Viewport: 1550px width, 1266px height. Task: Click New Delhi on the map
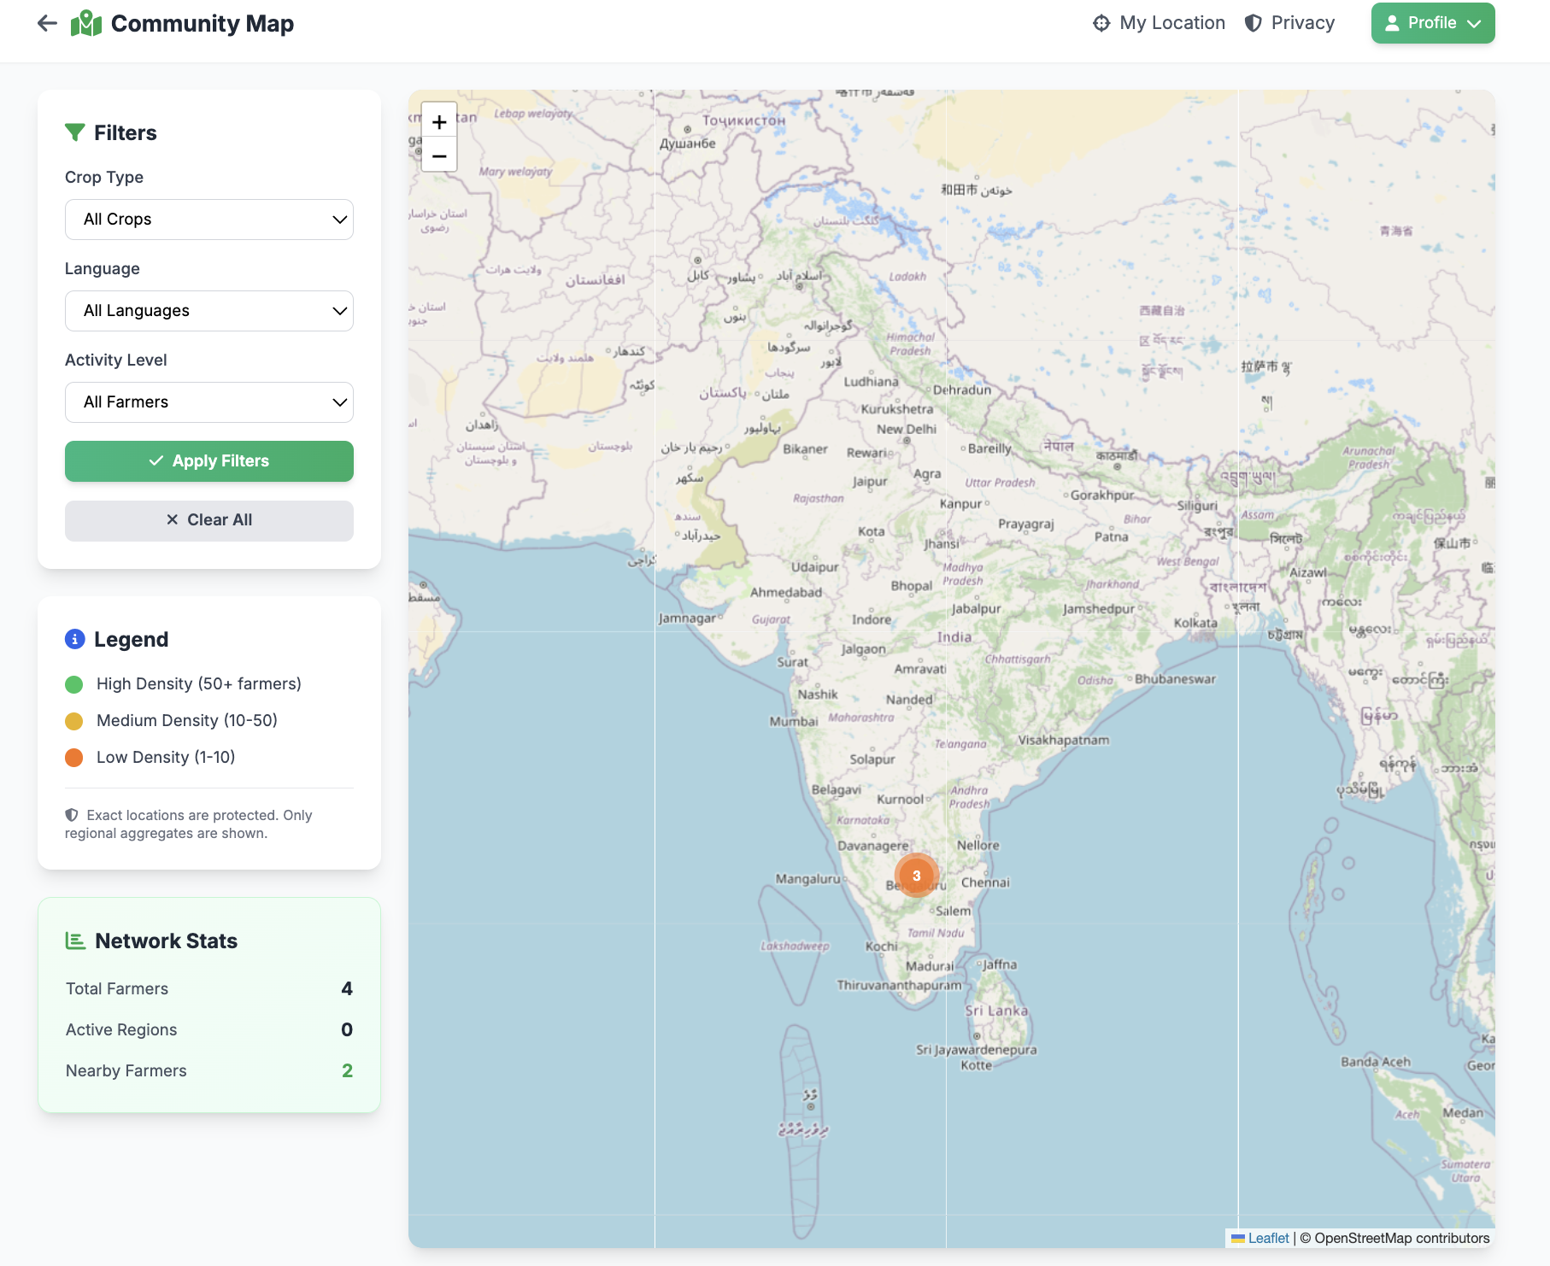pyautogui.click(x=907, y=429)
